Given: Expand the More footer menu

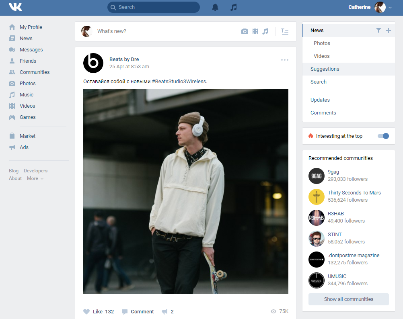Looking at the screenshot, I should [x=35, y=178].
